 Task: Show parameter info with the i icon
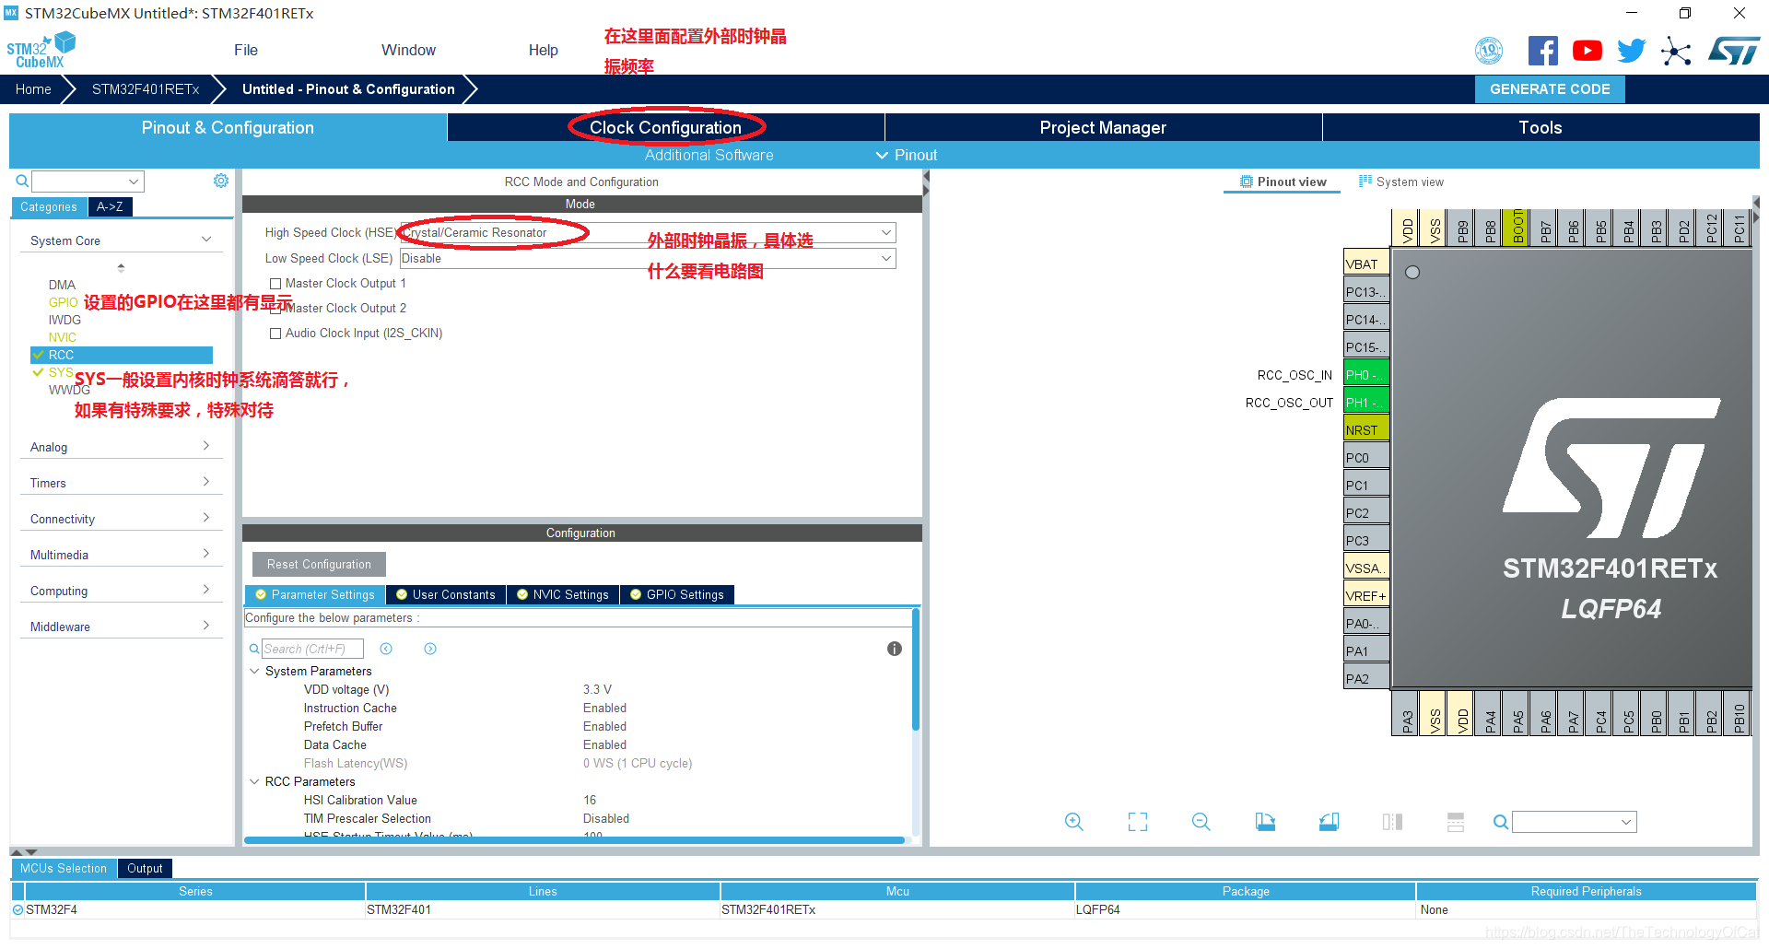point(894,649)
